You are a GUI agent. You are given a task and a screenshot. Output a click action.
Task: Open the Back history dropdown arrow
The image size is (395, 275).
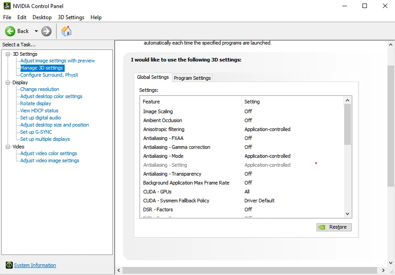[36, 31]
